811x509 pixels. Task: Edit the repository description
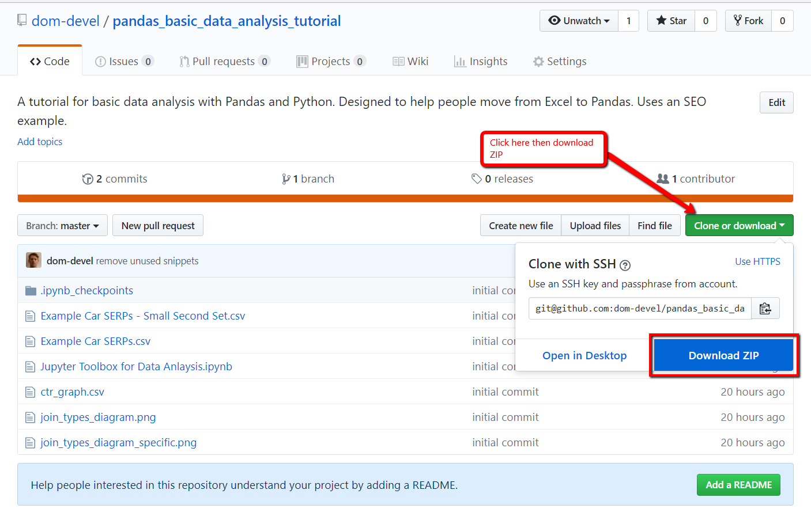(x=776, y=102)
